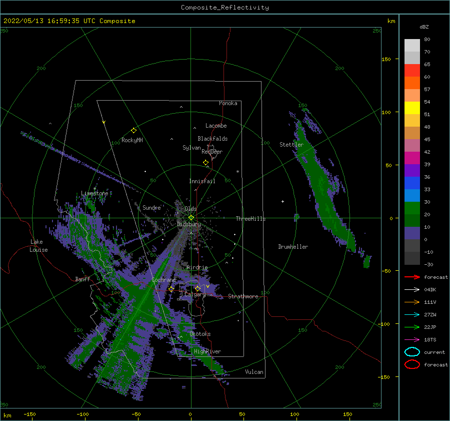Click the magenta 18TS arrow in the legend

[412, 340]
